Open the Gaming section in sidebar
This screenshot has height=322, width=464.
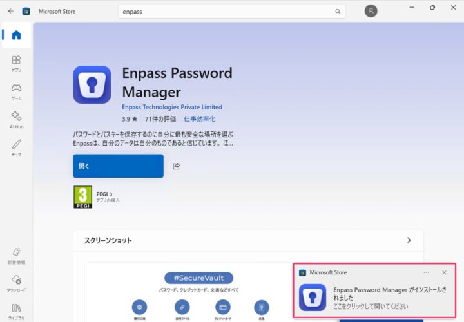click(x=16, y=91)
